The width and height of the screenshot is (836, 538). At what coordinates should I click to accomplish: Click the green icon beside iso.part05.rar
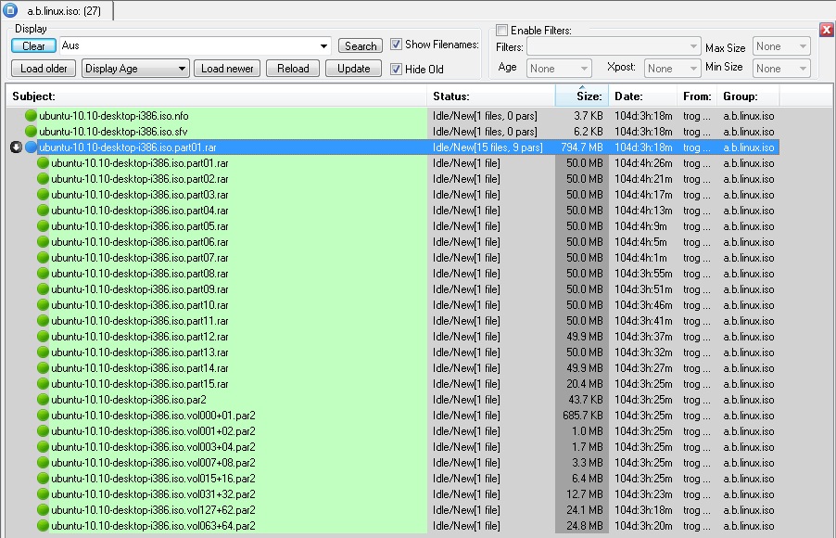[x=44, y=225]
